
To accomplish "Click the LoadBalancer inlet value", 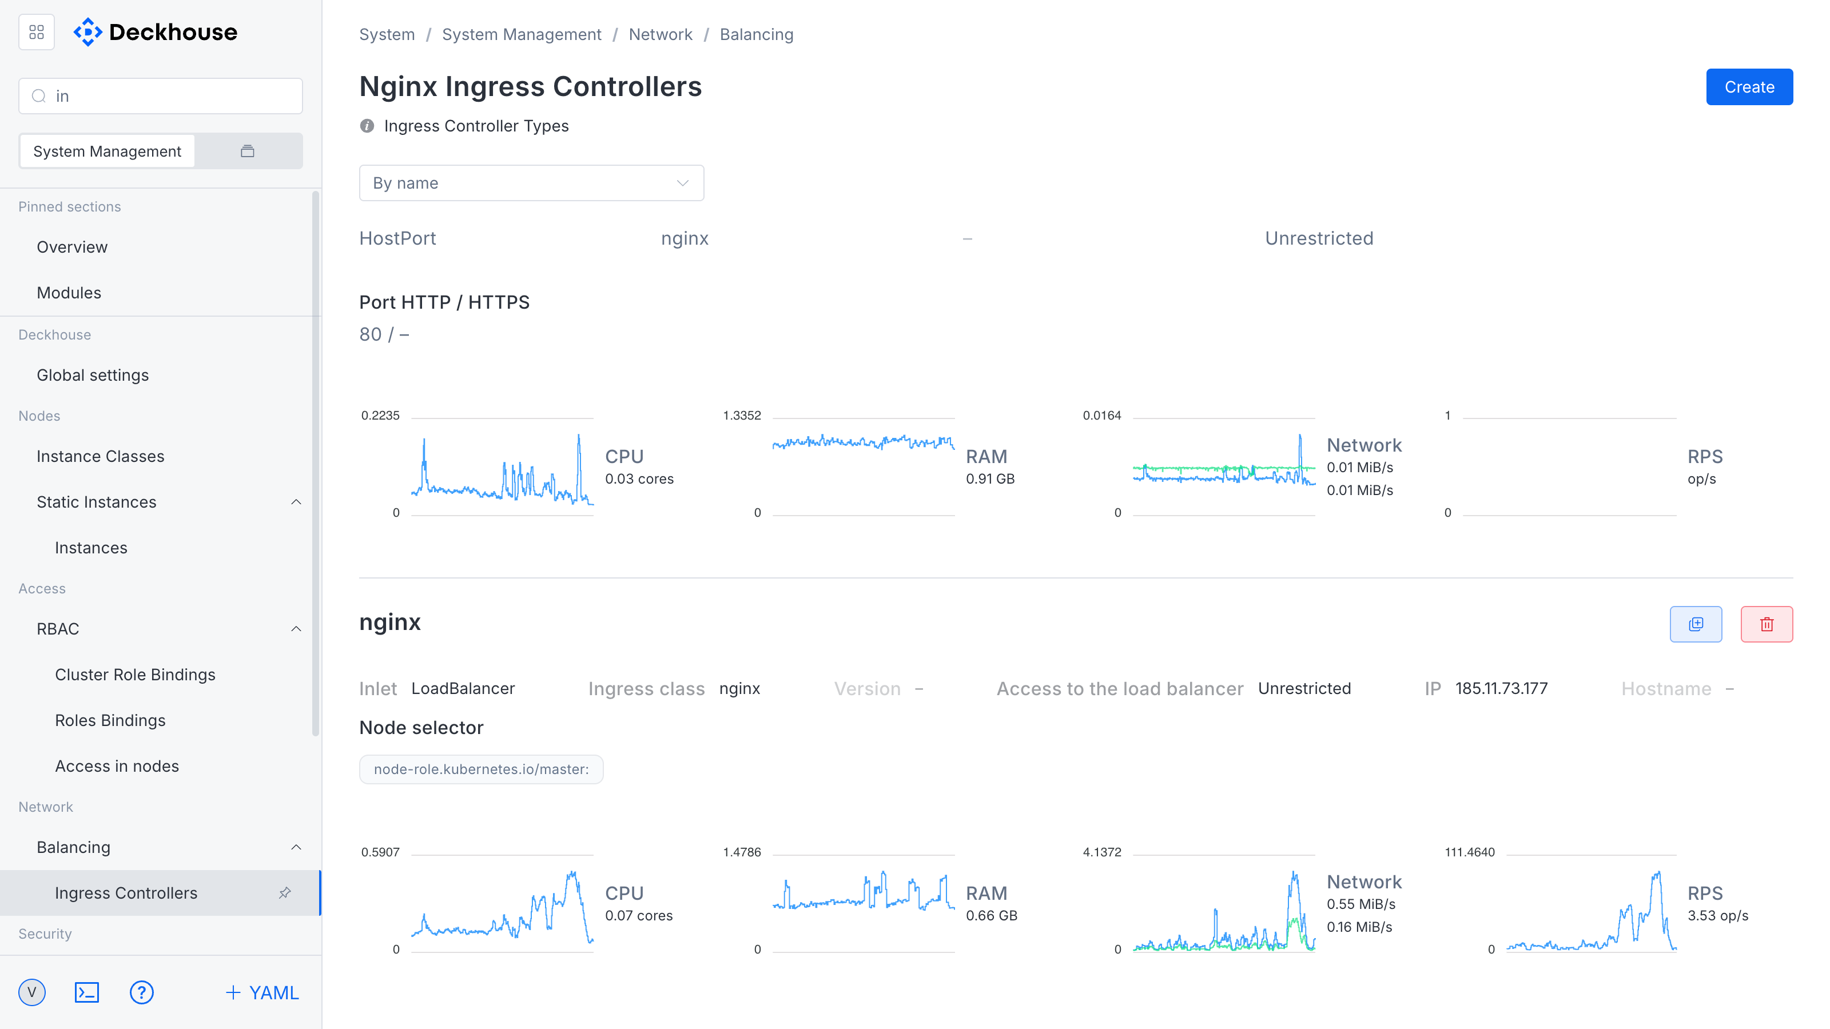I will [x=463, y=688].
